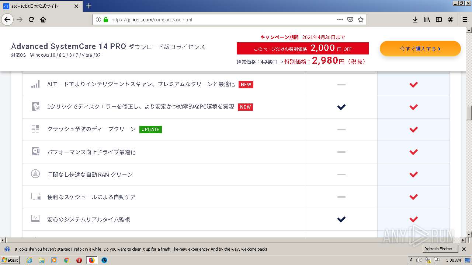The image size is (472, 265).
Task: Click the drive optimization feature icon
Action: pyautogui.click(x=35, y=152)
